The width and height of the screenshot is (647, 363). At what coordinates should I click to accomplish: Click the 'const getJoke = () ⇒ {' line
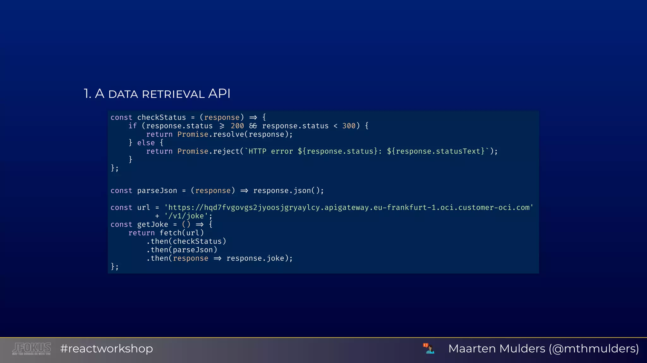162,224
